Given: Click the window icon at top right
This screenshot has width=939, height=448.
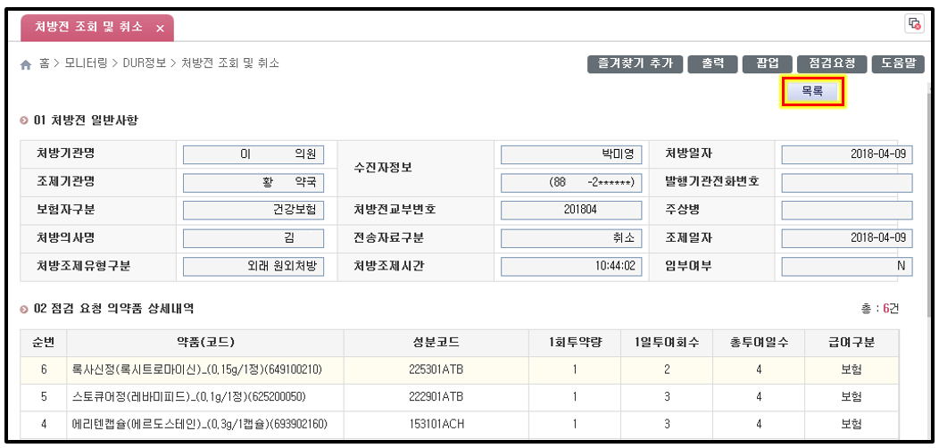Looking at the screenshot, I should pos(914,24).
